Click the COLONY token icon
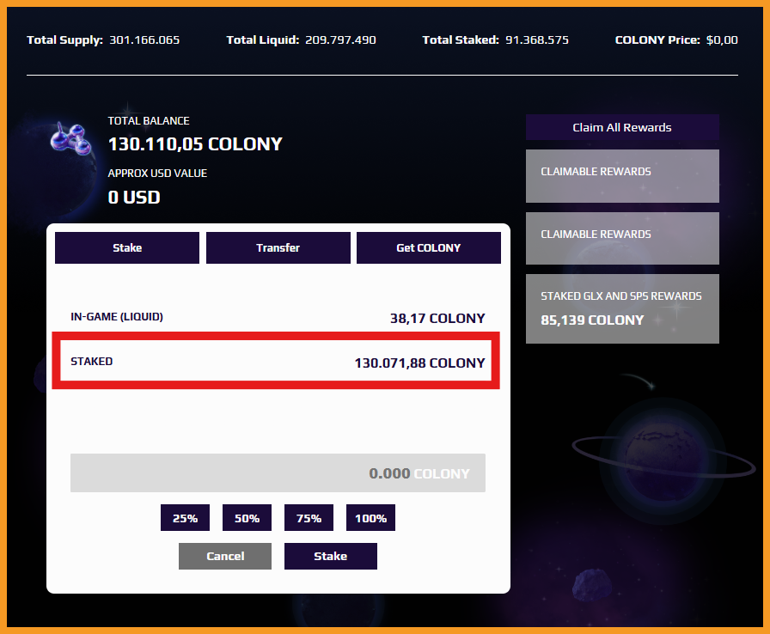This screenshot has width=770, height=634. 70,138
